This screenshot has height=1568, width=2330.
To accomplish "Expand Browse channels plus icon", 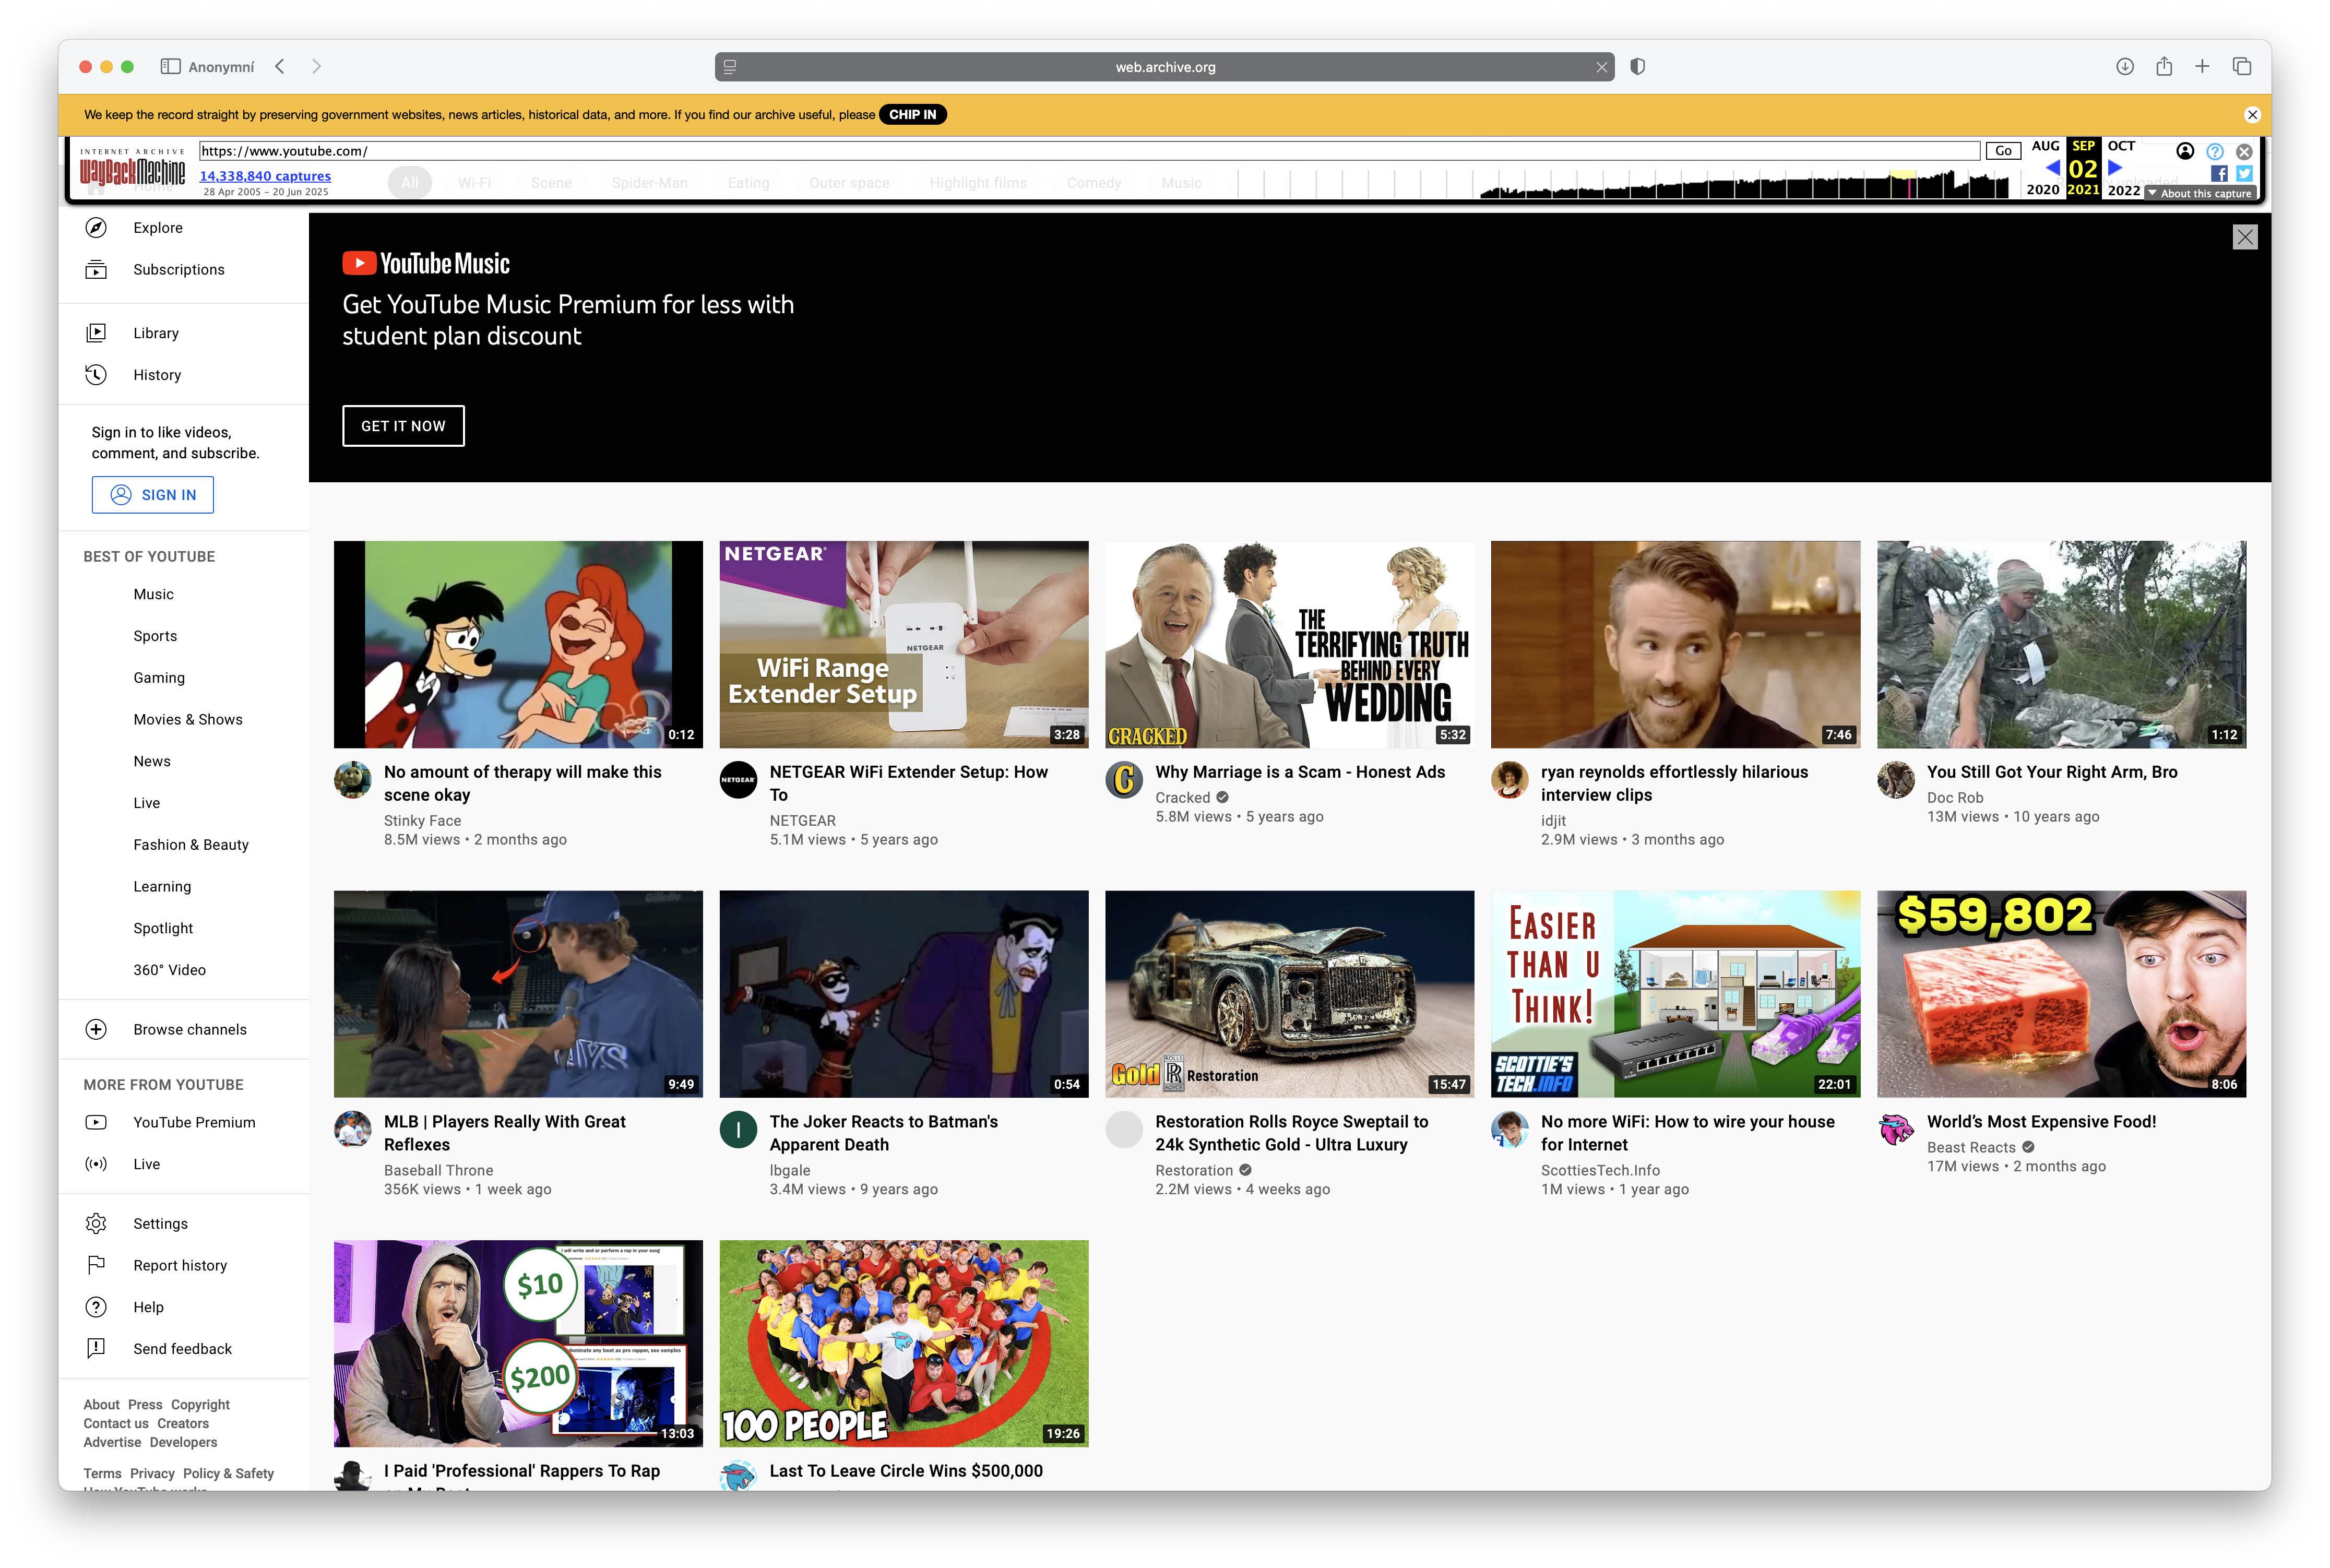I will coord(96,1030).
